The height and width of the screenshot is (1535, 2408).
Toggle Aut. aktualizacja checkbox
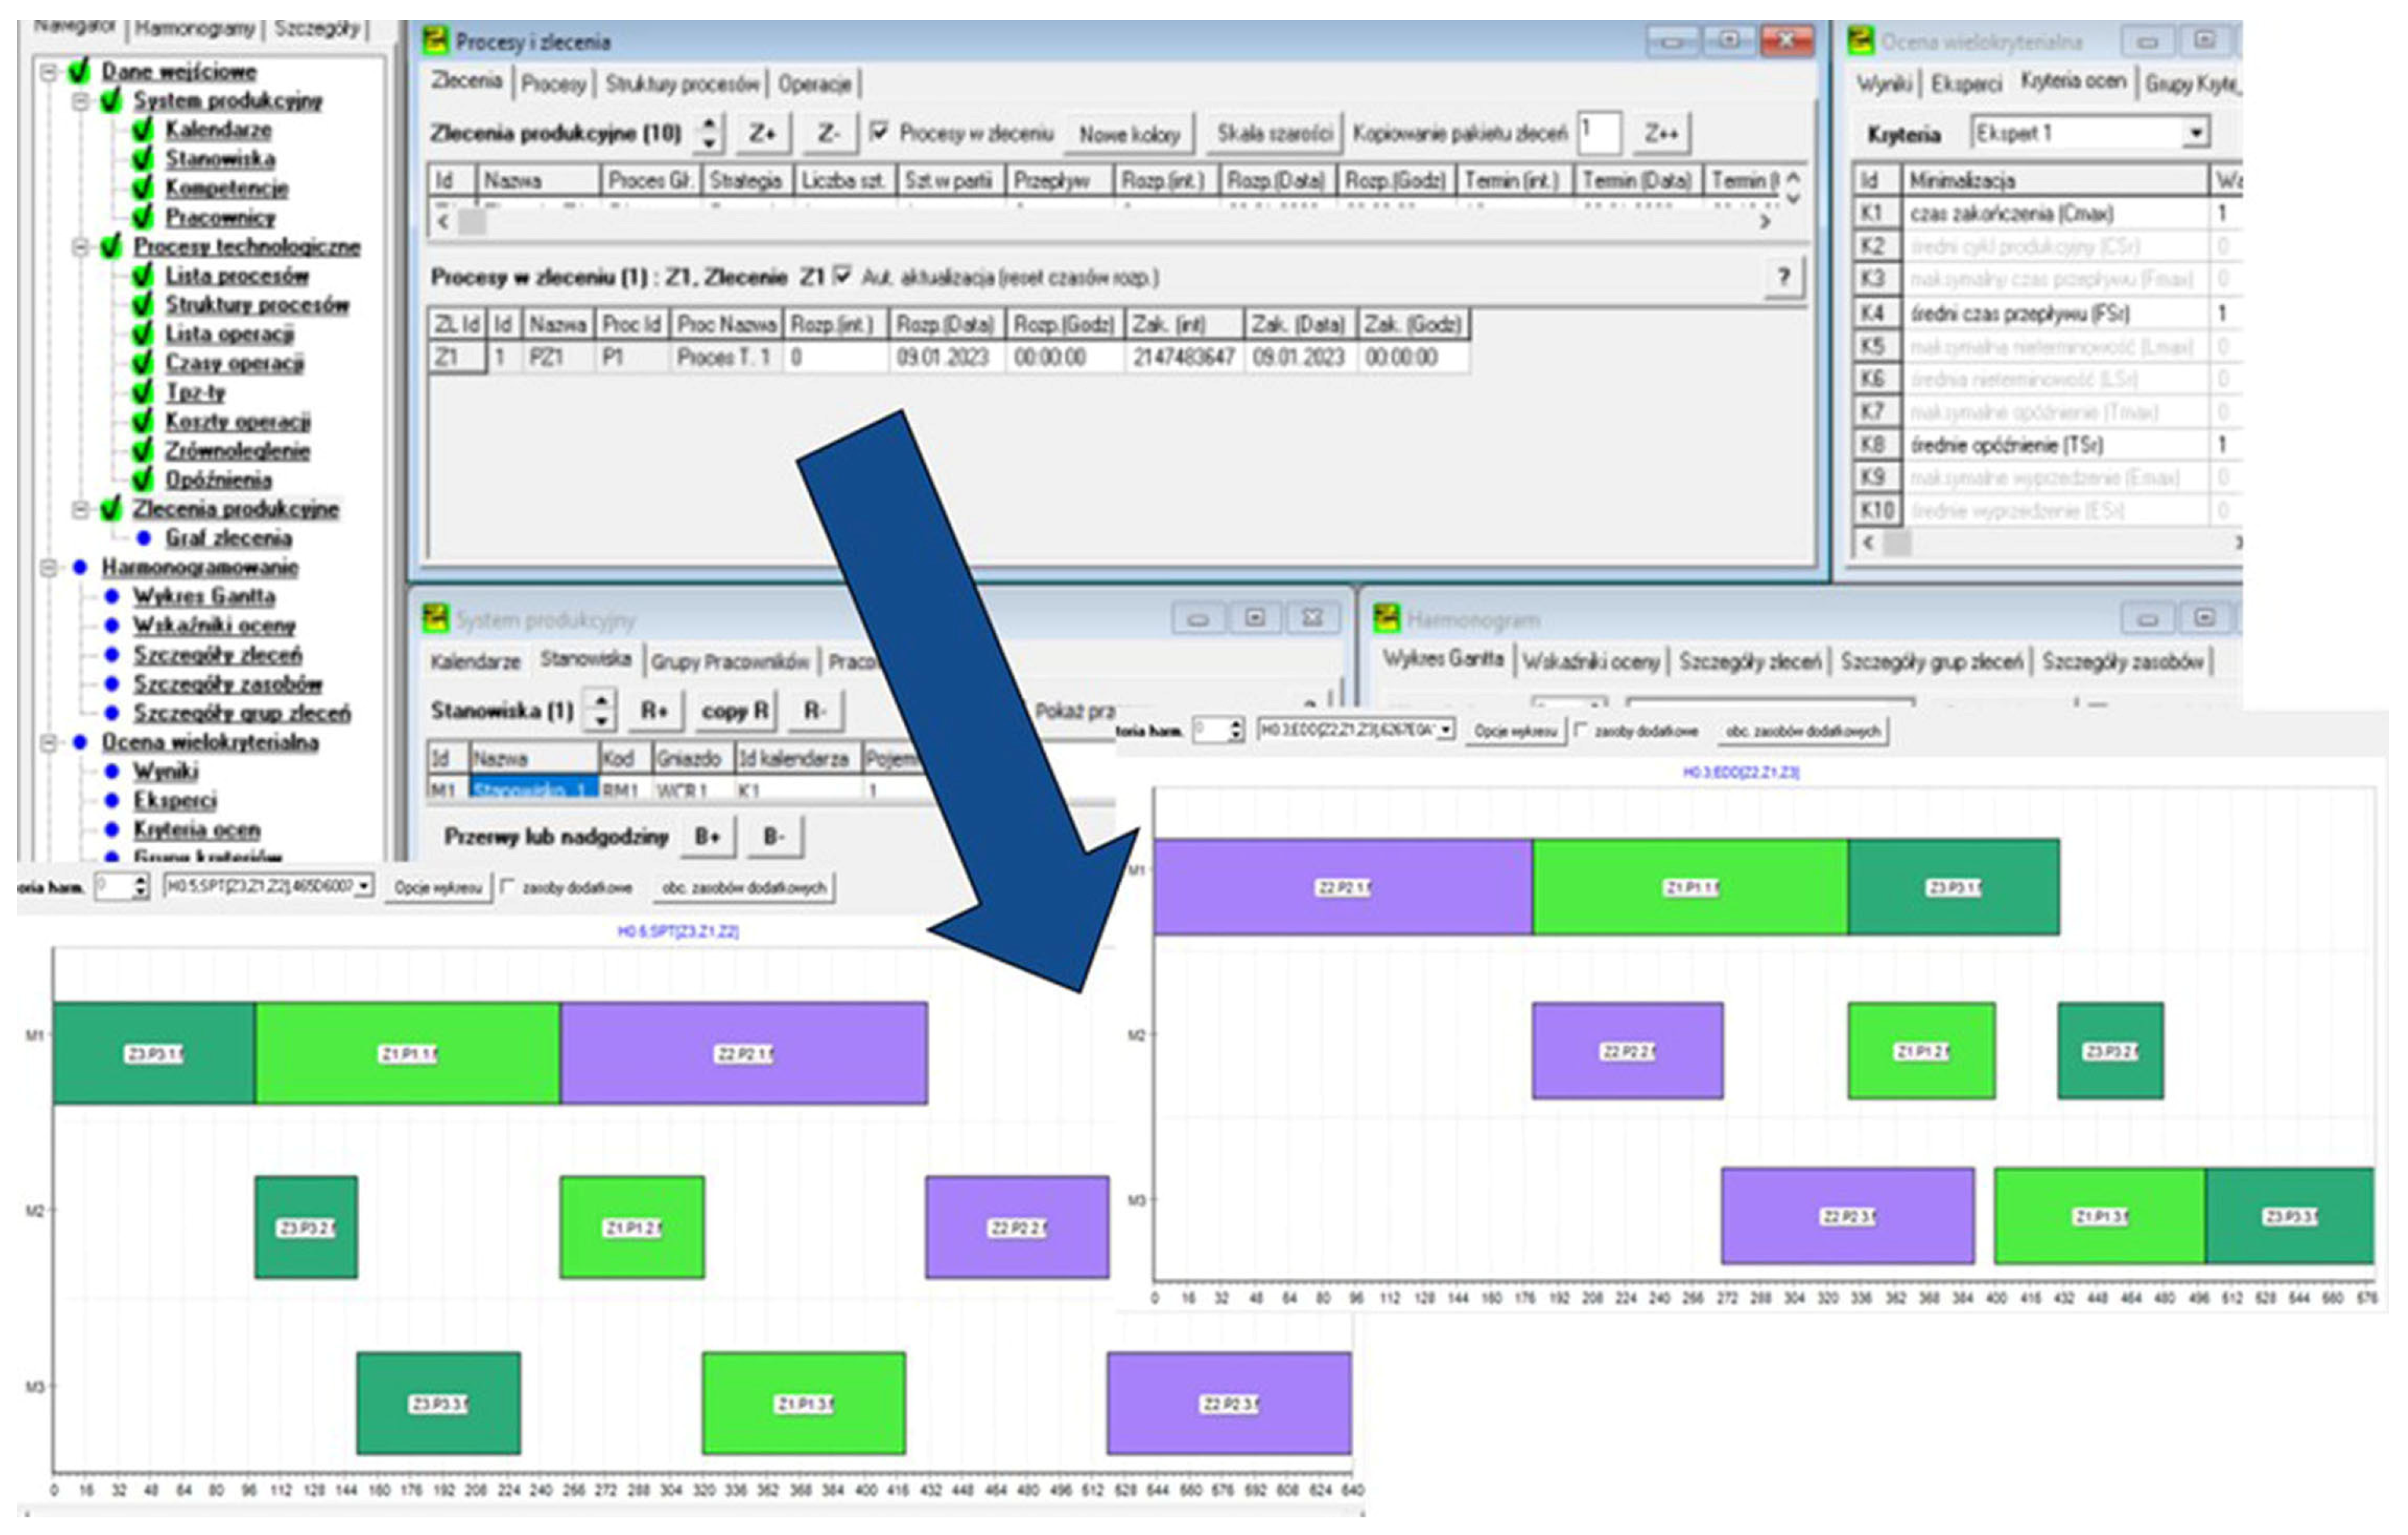[843, 276]
